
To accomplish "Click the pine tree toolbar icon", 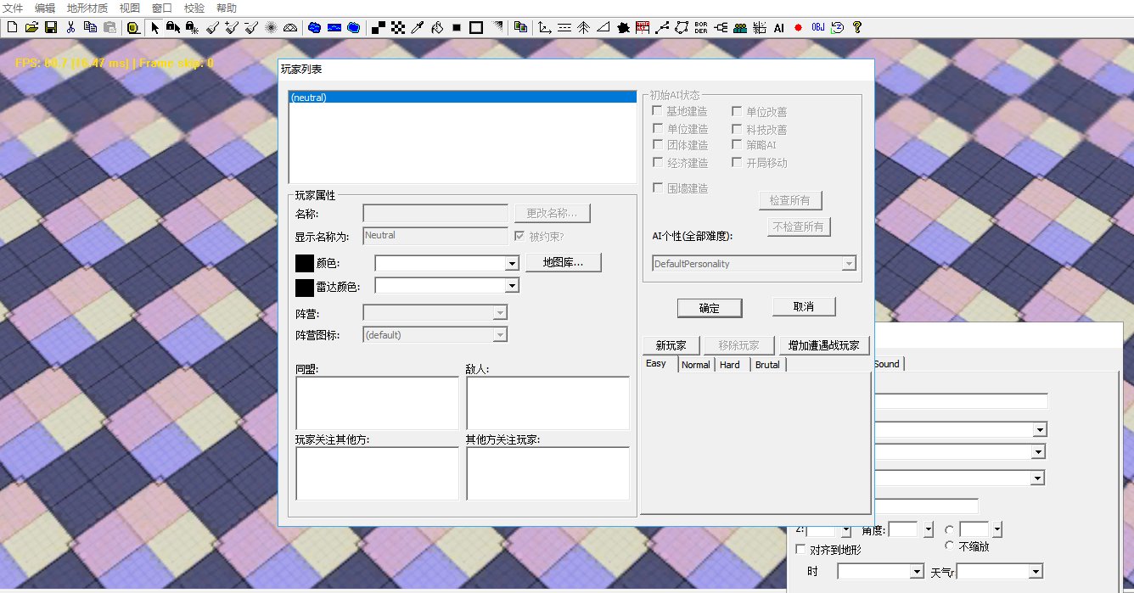I will coord(583,27).
